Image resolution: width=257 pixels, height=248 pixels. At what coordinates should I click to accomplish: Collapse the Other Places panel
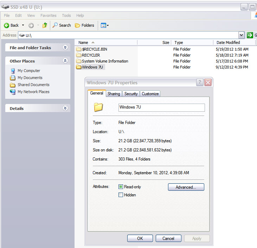65,61
